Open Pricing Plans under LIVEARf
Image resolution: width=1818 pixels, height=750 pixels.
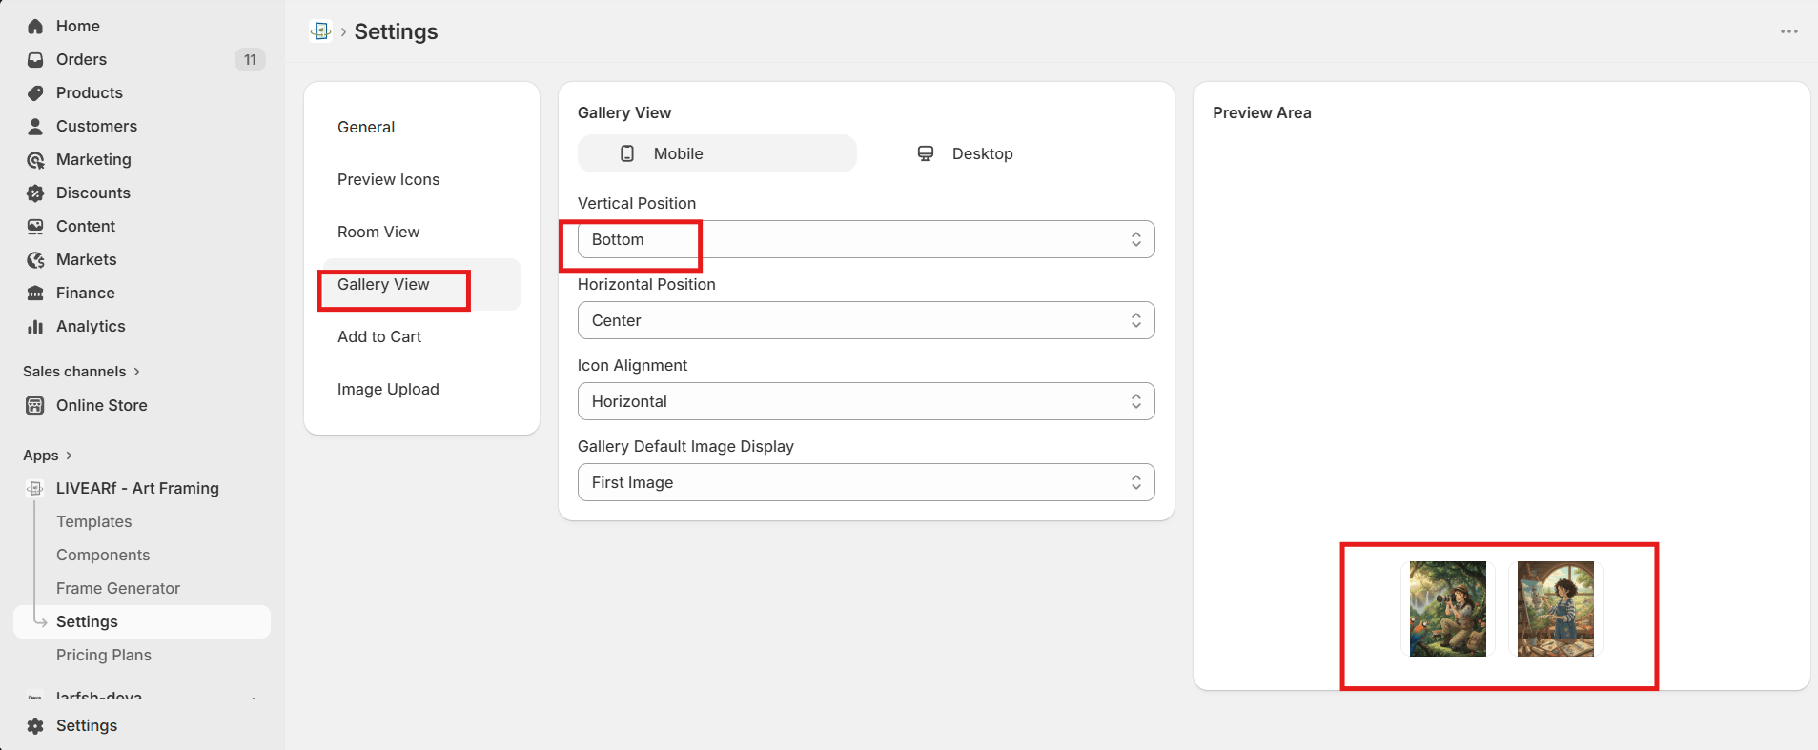pos(142,656)
